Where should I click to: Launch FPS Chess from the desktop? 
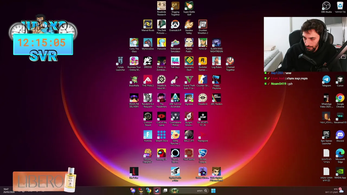click(x=175, y=81)
